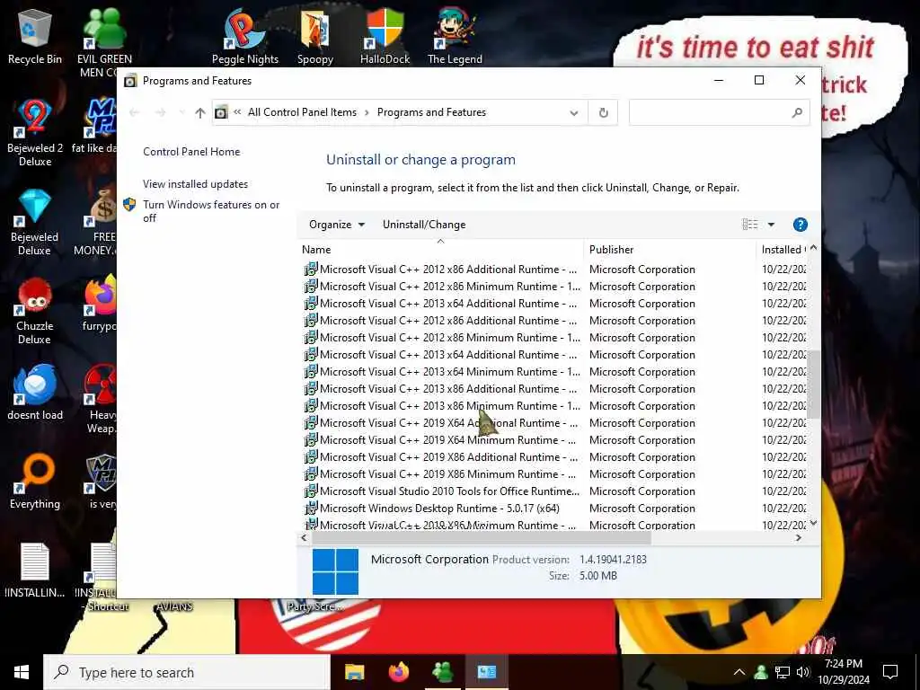The image size is (920, 690).
Task: Click the horizontal scrollbar thumb below list
Action: [x=481, y=537]
